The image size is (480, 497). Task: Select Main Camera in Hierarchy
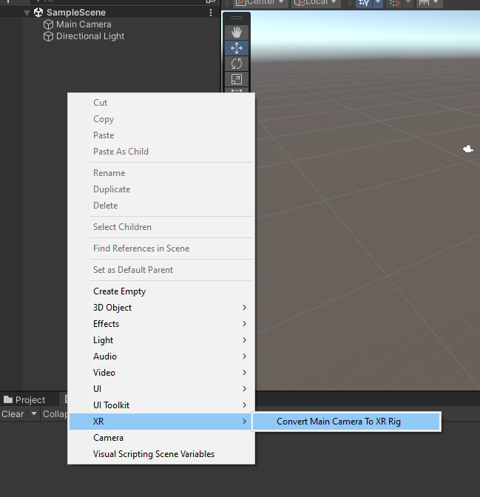[84, 24]
